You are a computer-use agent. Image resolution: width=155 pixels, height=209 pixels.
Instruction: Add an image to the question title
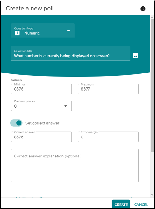pyautogui.click(x=135, y=55)
